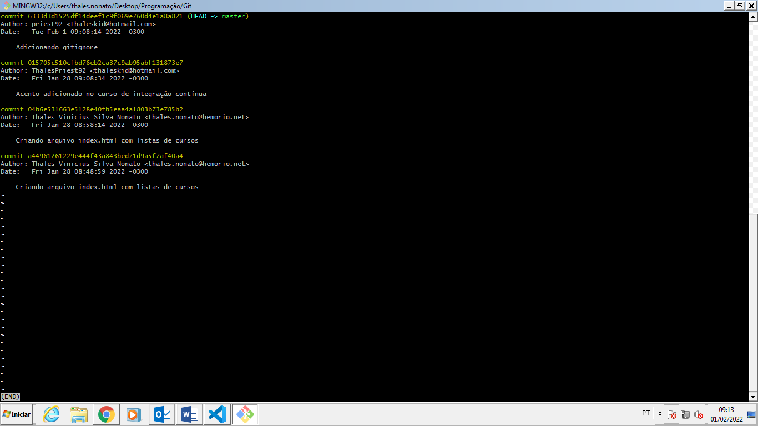758x426 pixels.
Task: Click the PT language indicator
Action: 646,413
